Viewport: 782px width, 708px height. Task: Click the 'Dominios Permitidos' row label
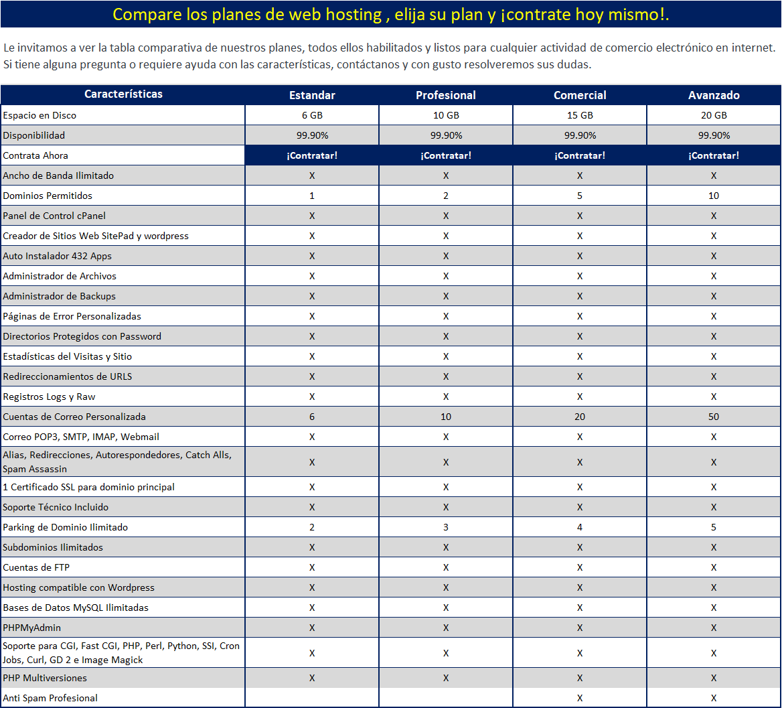coord(48,196)
